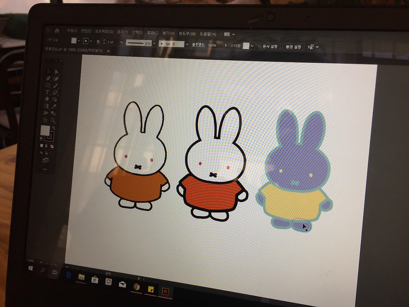
Task: Open Sticky Notes from taskbar
Action: pyautogui.click(x=151, y=289)
